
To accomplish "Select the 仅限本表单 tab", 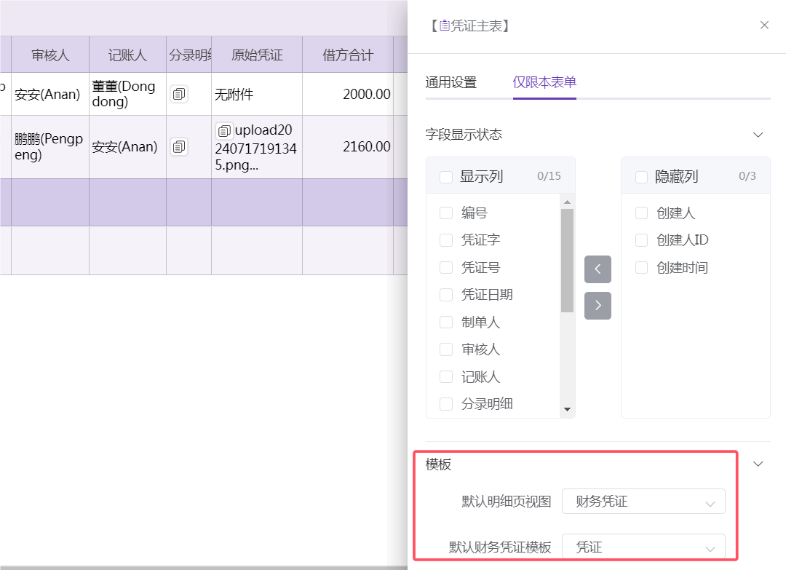I will pos(544,82).
